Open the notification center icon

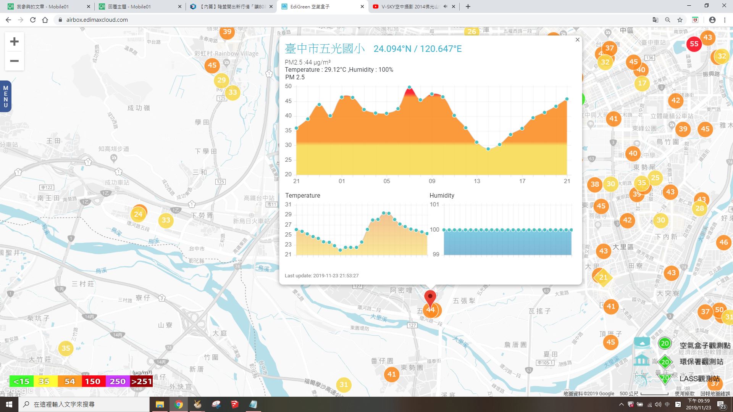[722, 405]
